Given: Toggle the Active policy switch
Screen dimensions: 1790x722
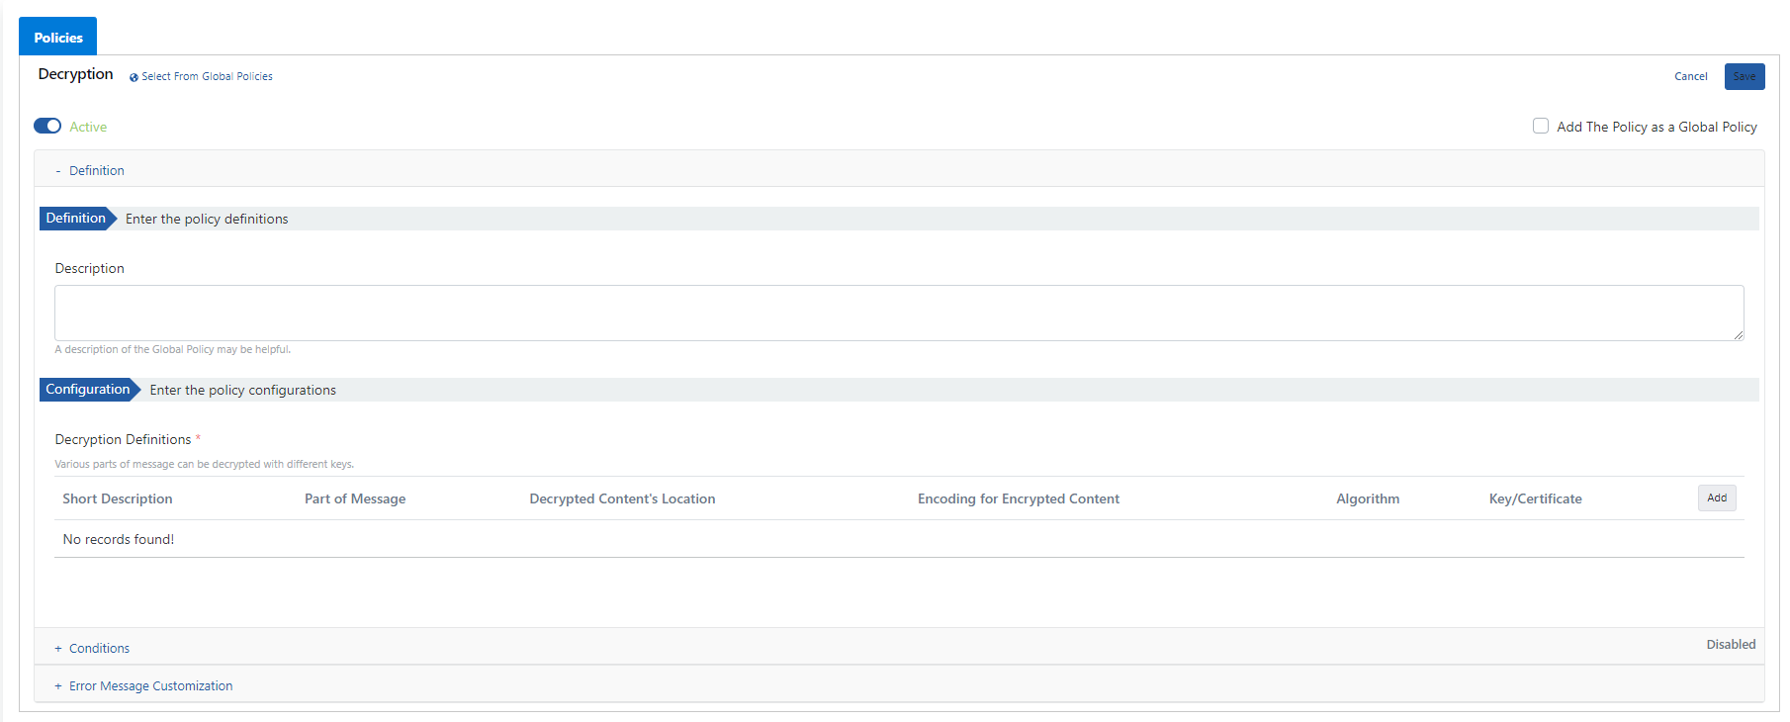Looking at the screenshot, I should 47,127.
